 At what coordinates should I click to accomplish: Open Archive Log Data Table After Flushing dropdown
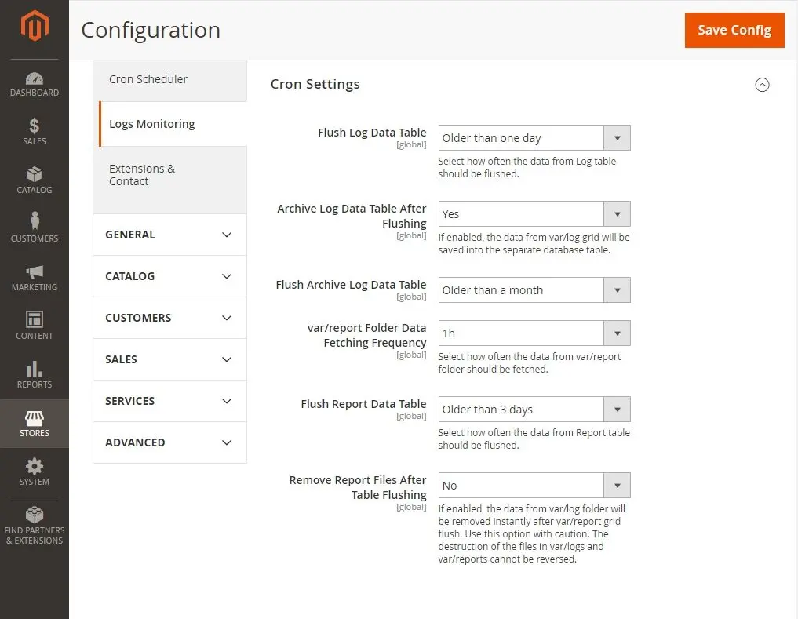[x=534, y=214]
